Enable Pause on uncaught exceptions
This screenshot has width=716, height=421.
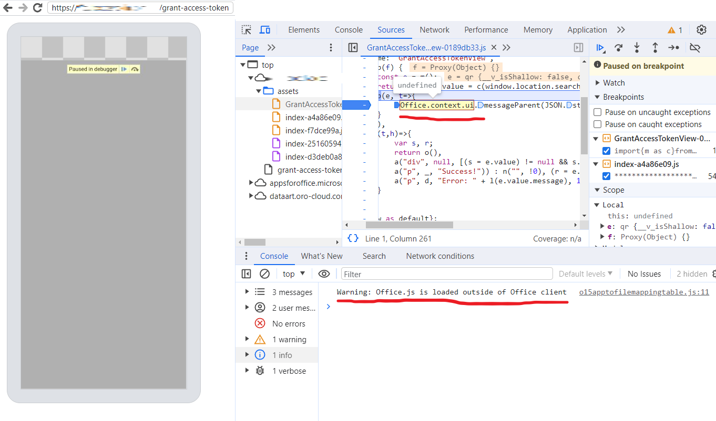click(597, 112)
